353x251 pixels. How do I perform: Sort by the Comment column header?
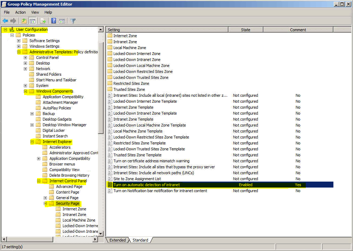298,30
